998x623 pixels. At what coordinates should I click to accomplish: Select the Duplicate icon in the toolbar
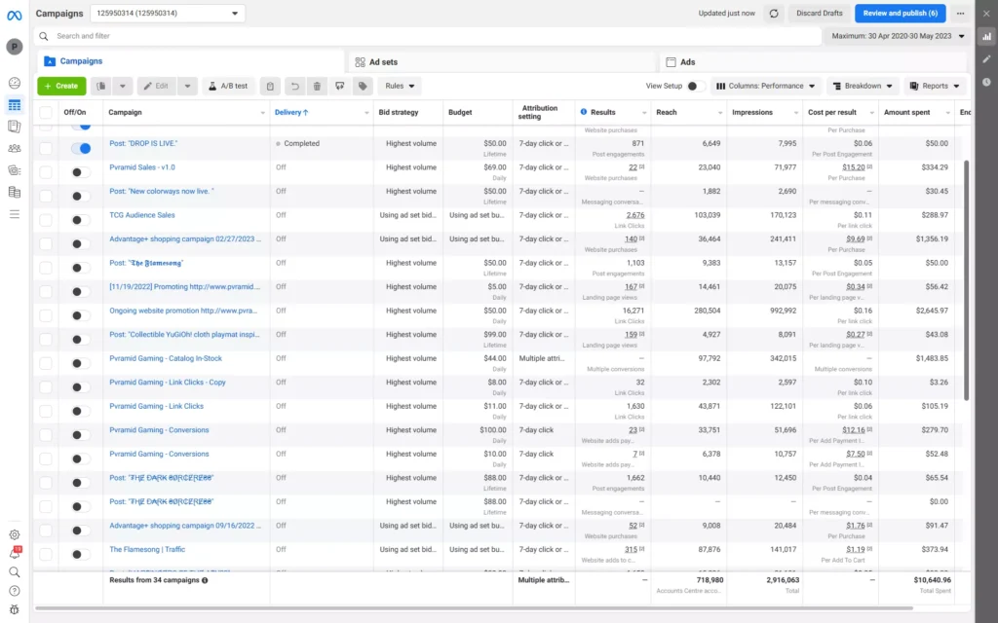(100, 86)
